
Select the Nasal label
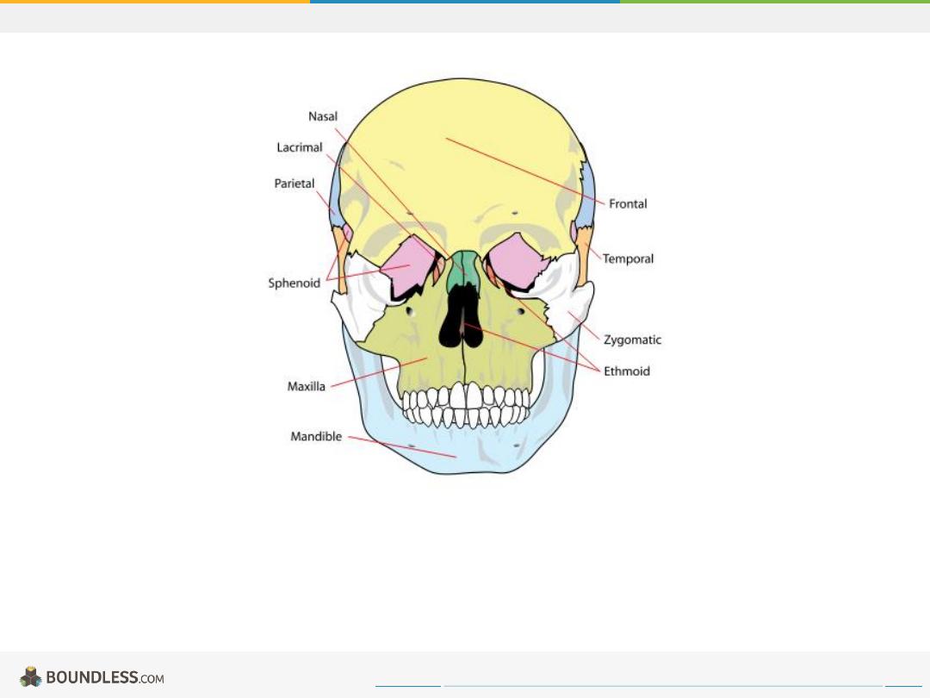(323, 116)
